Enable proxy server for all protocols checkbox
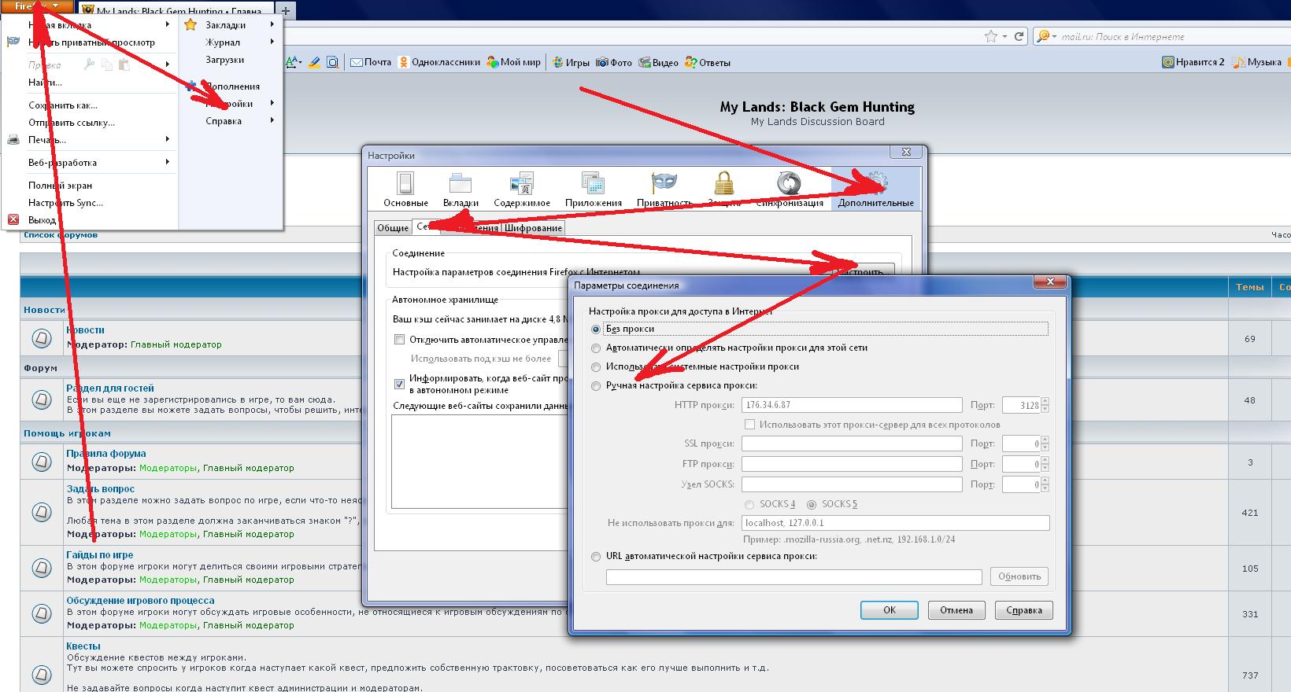Screen dimensions: 1291x692 [750, 425]
